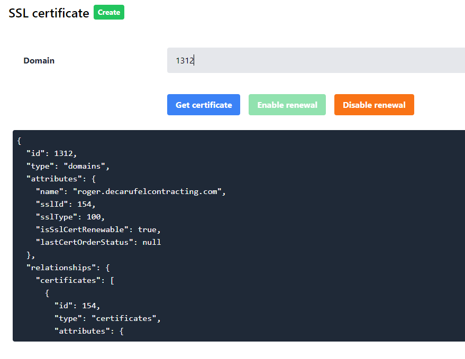Click the "type": "certificates" line
465x359 pixels.
pyautogui.click(x=107, y=318)
